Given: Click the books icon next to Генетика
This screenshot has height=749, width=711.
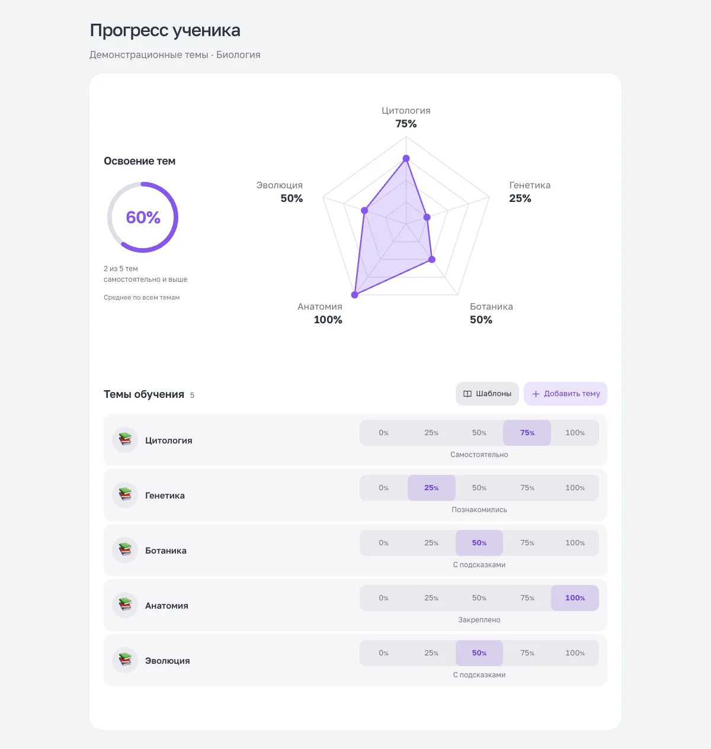Looking at the screenshot, I should click(125, 495).
